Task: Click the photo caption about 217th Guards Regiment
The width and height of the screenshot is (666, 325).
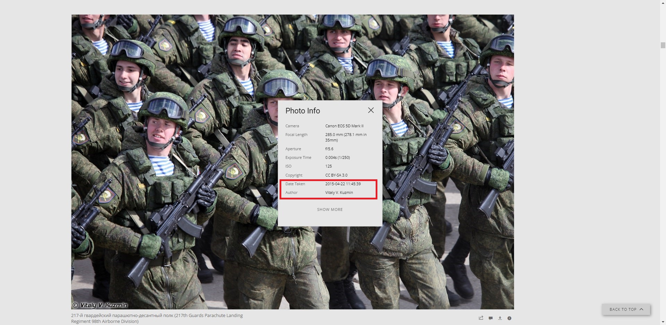Action: 157,318
